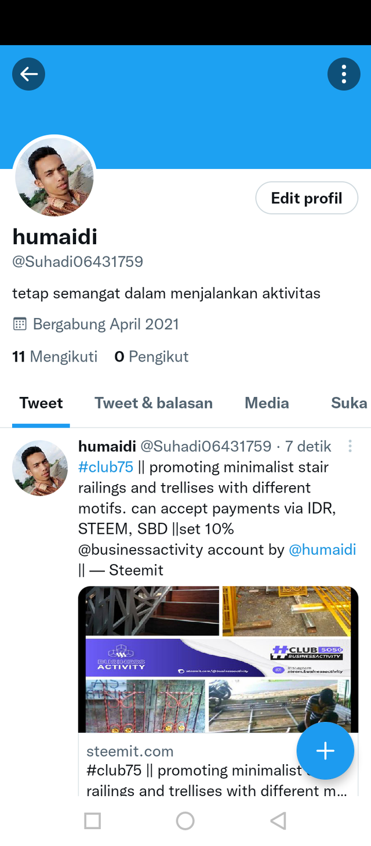The image size is (371, 846).
Task: Tap the Android back triangle button
Action: coord(278,820)
